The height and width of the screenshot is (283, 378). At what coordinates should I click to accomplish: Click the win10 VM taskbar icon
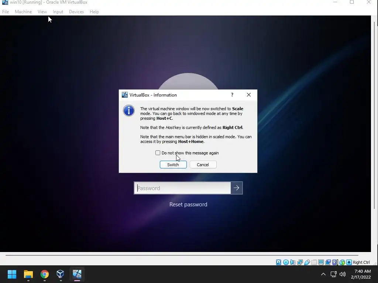(x=77, y=274)
